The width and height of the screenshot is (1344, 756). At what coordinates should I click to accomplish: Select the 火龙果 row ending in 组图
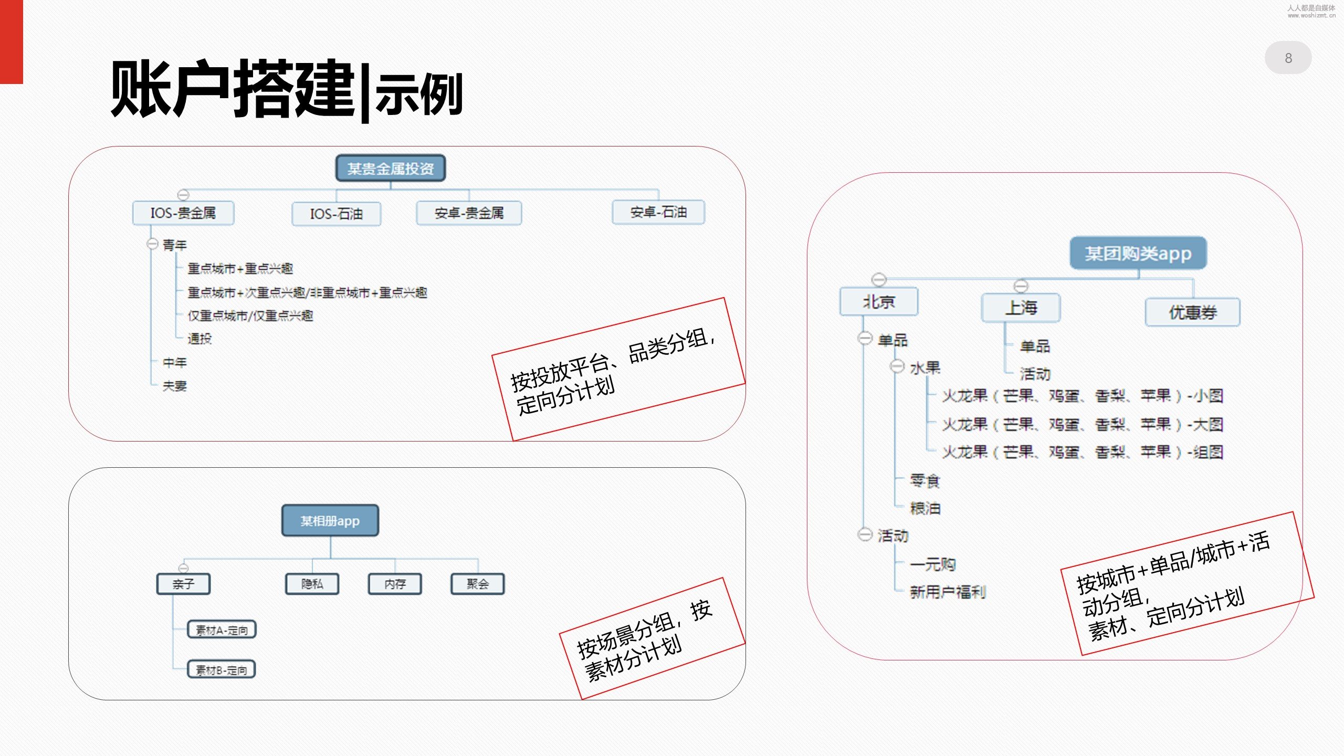(1083, 452)
